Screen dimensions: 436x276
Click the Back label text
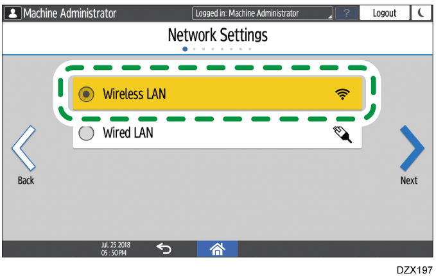point(26,181)
